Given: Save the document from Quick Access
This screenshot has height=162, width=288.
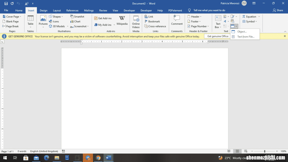Looking at the screenshot, I should click(x=6, y=3).
